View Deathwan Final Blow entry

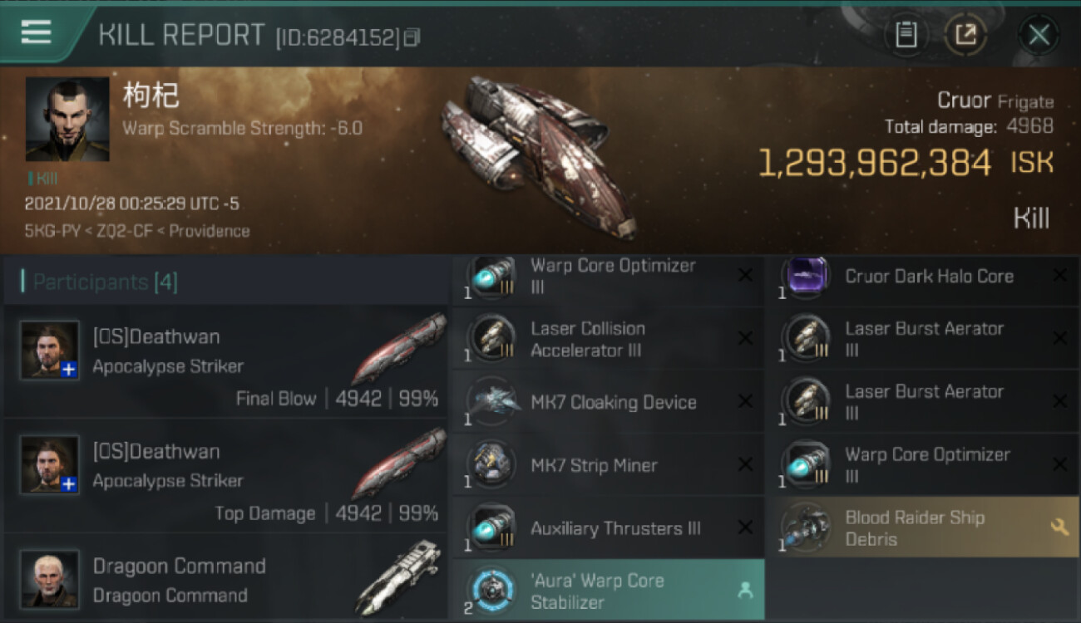(226, 361)
